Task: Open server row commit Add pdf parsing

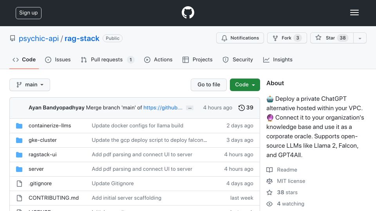Action: point(142,169)
